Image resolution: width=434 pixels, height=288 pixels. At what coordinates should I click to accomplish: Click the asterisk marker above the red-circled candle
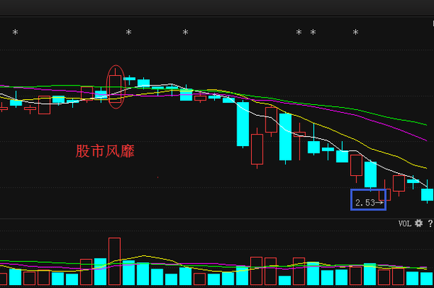(129, 32)
